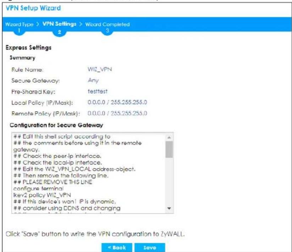The height and width of the screenshot is (252, 292).
Task: Click the scroll down arrow in configuration box
Action: tap(169, 208)
